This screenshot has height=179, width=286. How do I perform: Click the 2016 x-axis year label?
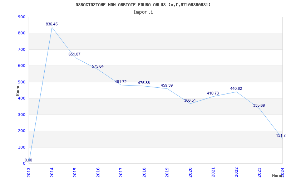(x=98, y=172)
